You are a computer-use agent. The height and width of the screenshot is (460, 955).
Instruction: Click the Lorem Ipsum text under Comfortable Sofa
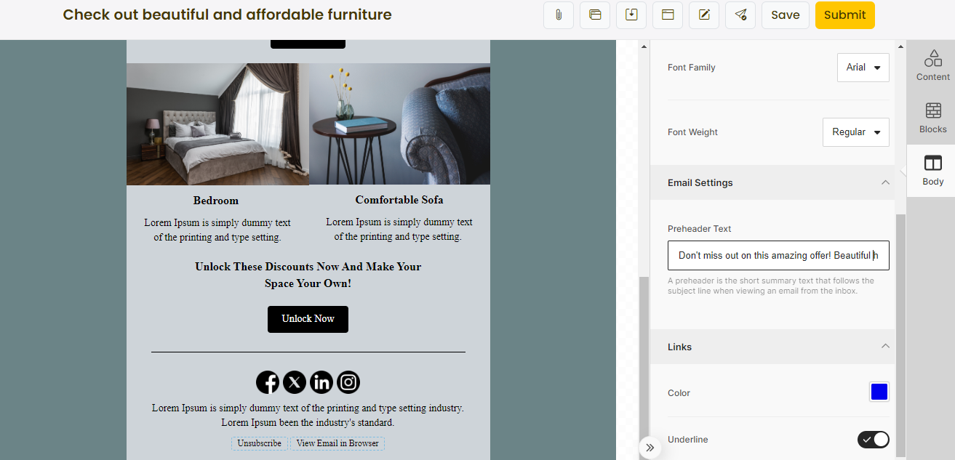tap(399, 229)
